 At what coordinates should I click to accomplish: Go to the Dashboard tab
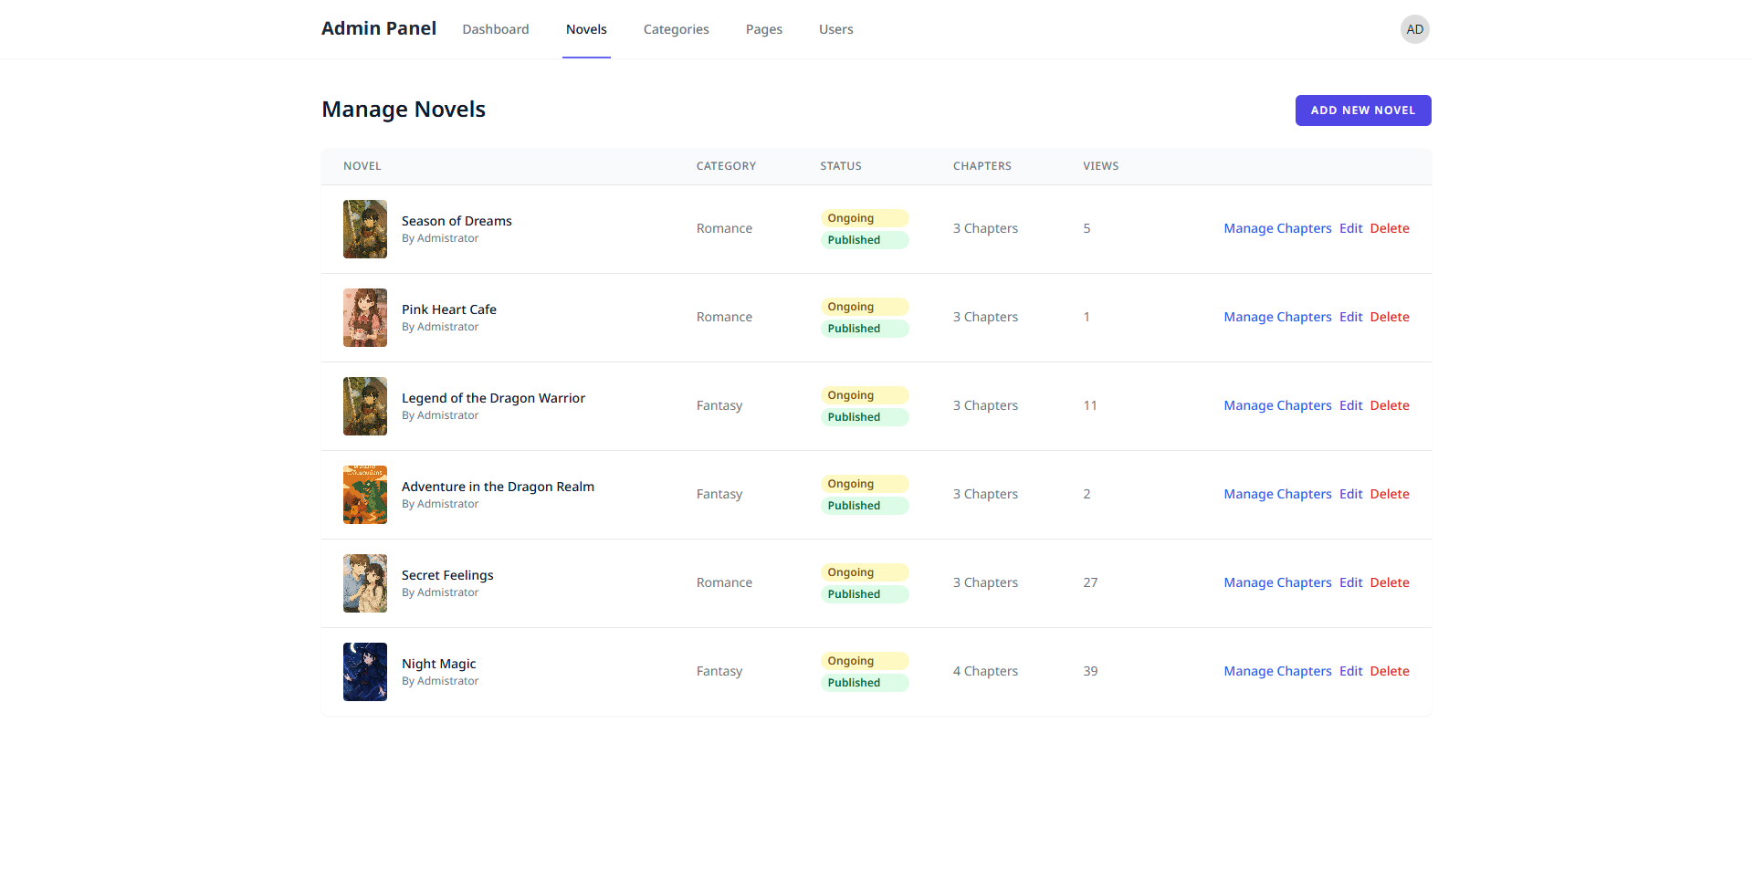tap(495, 29)
